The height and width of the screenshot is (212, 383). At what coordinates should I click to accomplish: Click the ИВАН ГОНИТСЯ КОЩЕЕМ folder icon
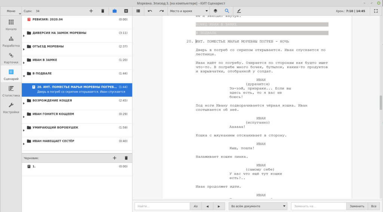pyautogui.click(x=29, y=114)
